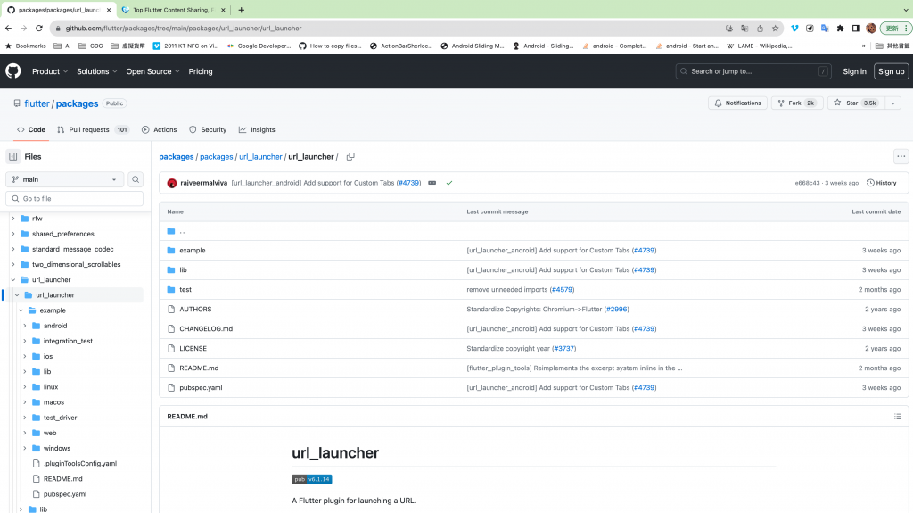Expand the Open Source menu
Image resolution: width=913 pixels, height=513 pixels.
(152, 71)
